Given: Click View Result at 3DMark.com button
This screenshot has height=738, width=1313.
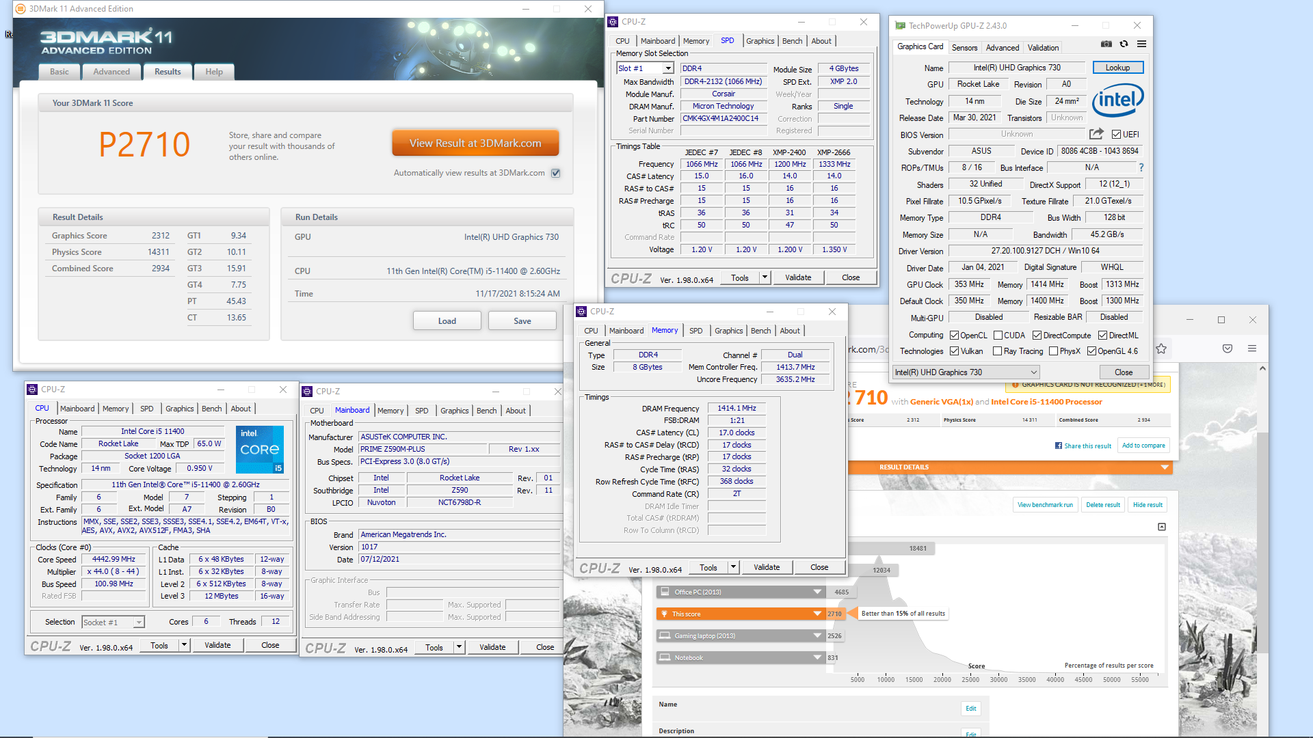Looking at the screenshot, I should [x=475, y=143].
